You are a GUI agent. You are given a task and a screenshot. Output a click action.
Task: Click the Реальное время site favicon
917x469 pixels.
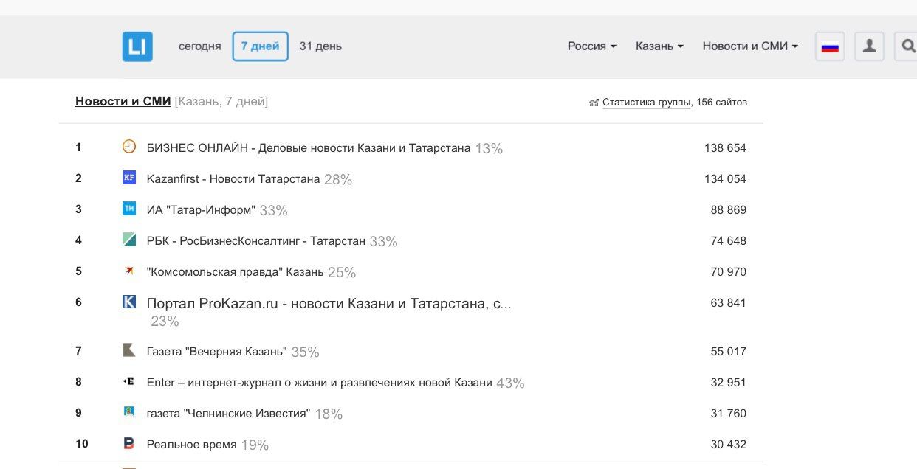[129, 443]
